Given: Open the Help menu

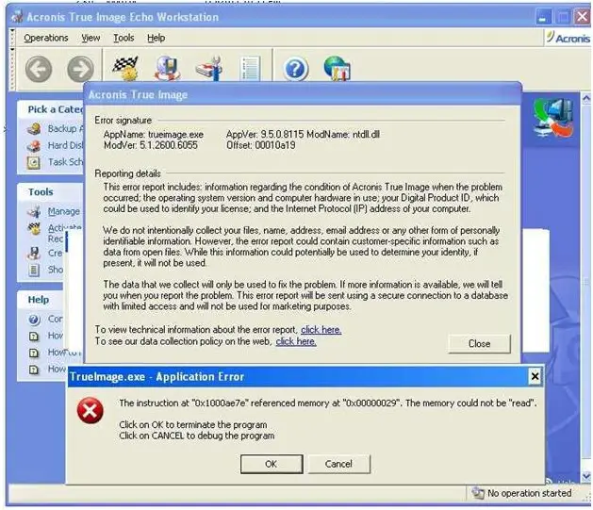Looking at the screenshot, I should (x=156, y=38).
